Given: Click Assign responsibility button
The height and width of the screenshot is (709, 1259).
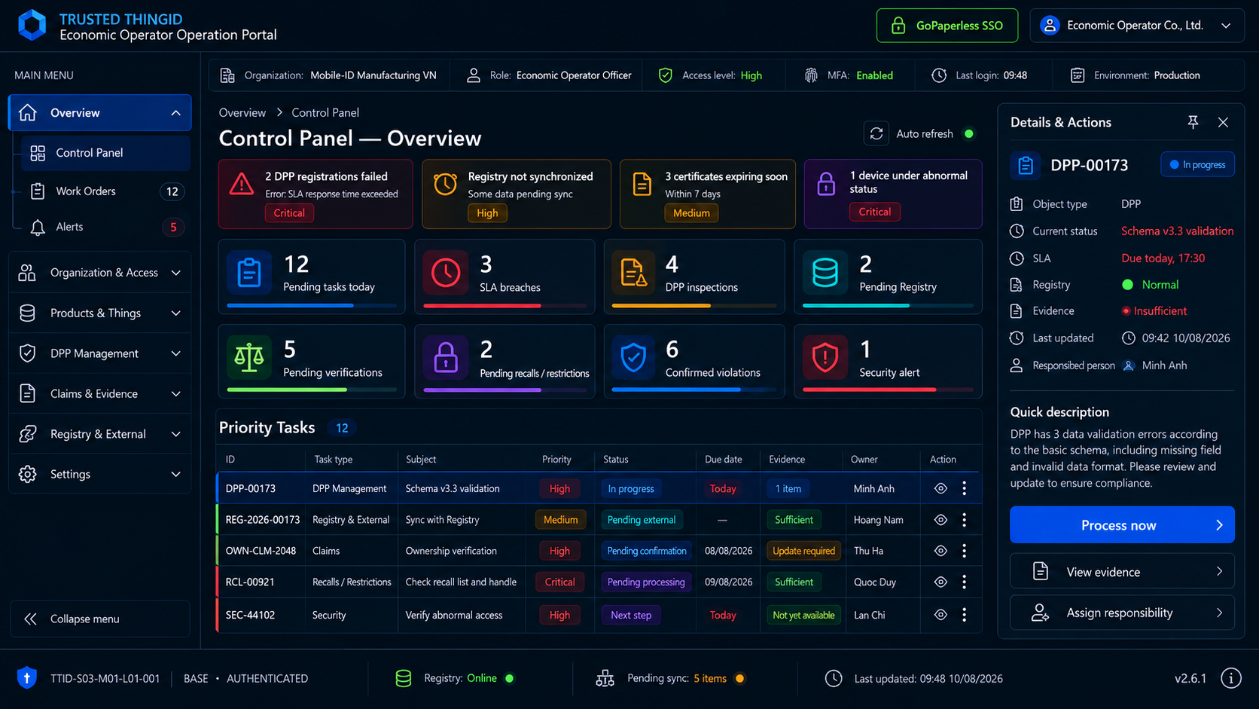Looking at the screenshot, I should (x=1122, y=613).
